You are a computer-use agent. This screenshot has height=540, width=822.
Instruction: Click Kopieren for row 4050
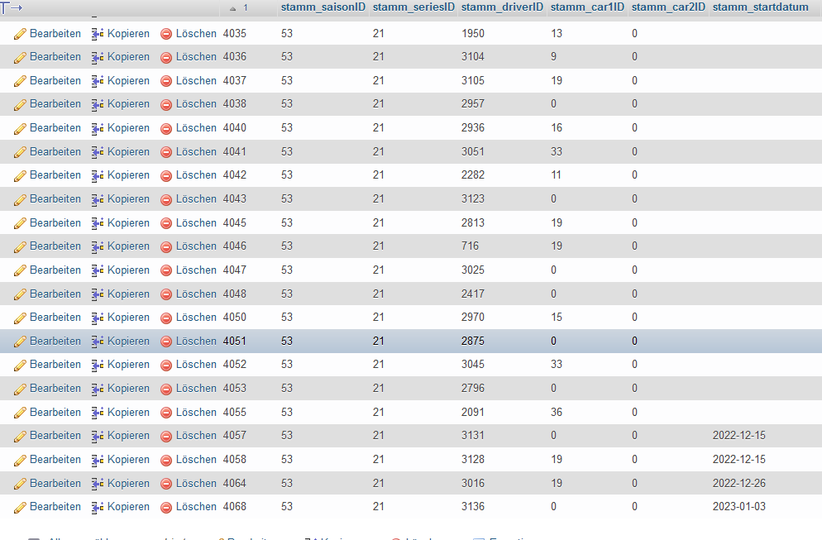click(128, 318)
